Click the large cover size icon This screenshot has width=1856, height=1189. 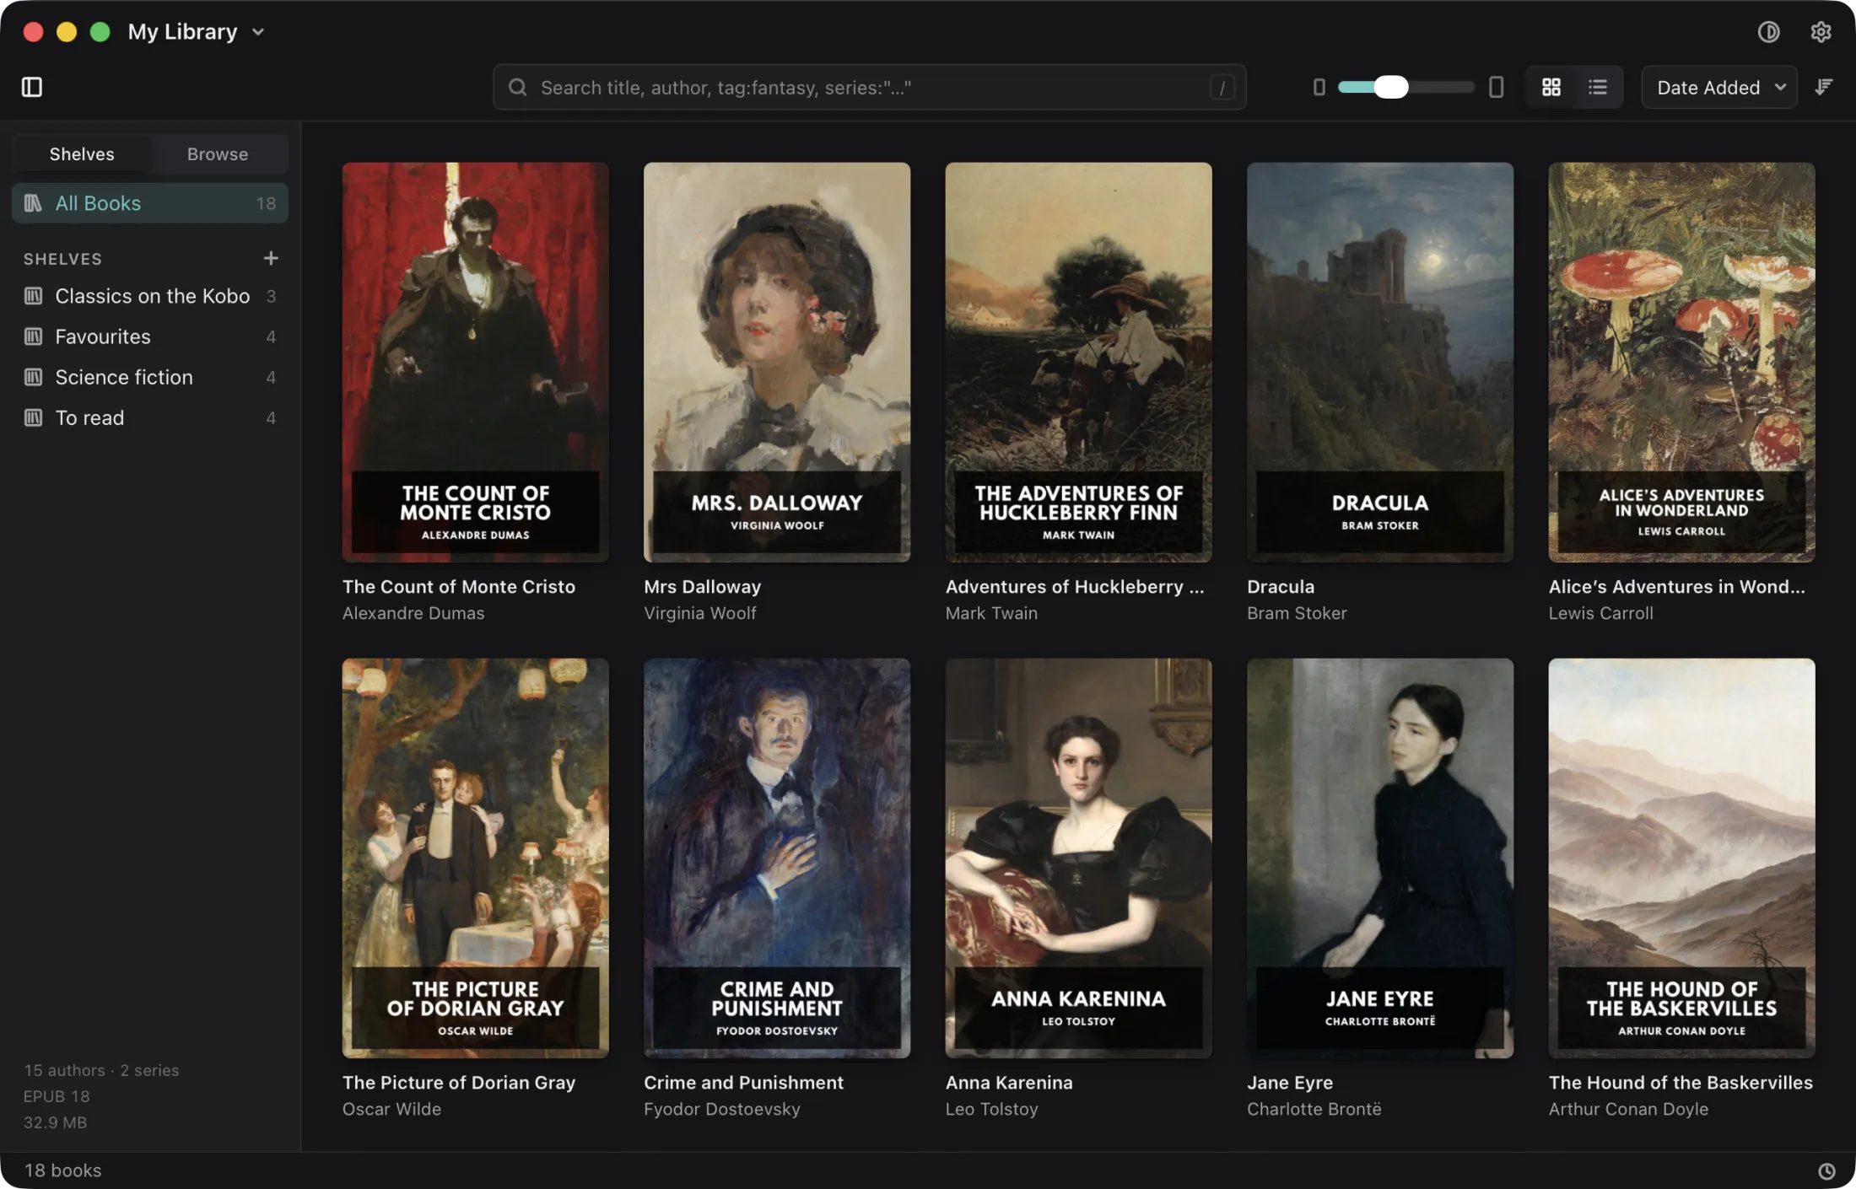coord(1496,87)
